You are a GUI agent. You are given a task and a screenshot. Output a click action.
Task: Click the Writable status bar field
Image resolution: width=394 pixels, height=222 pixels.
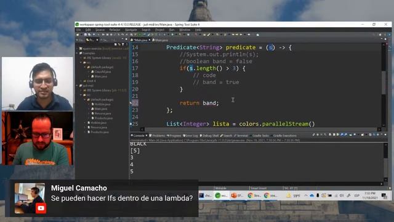pos(221,188)
